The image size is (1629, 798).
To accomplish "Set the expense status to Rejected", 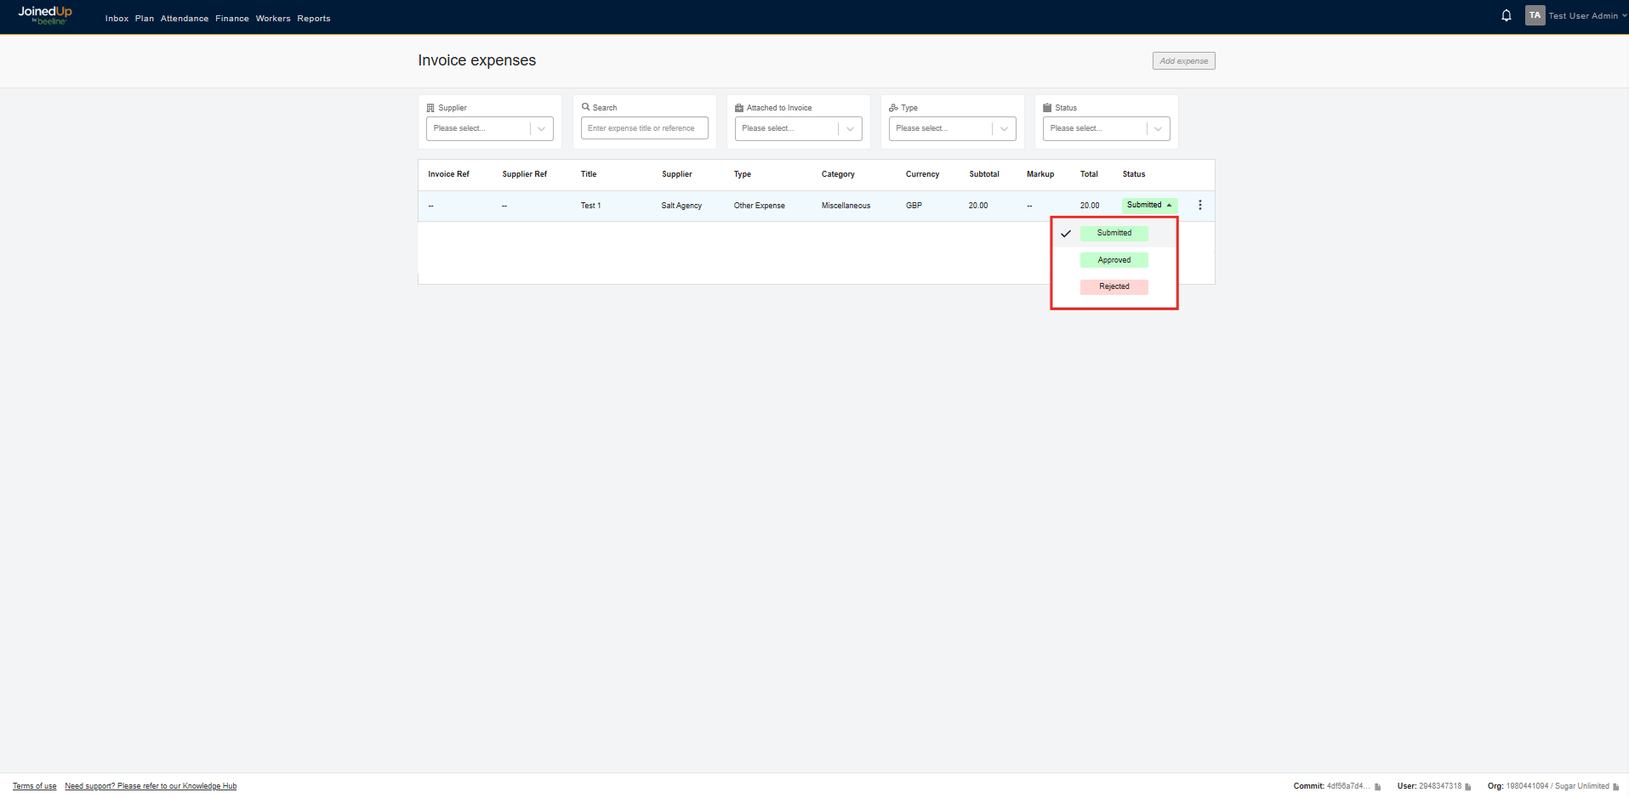I will pos(1114,286).
